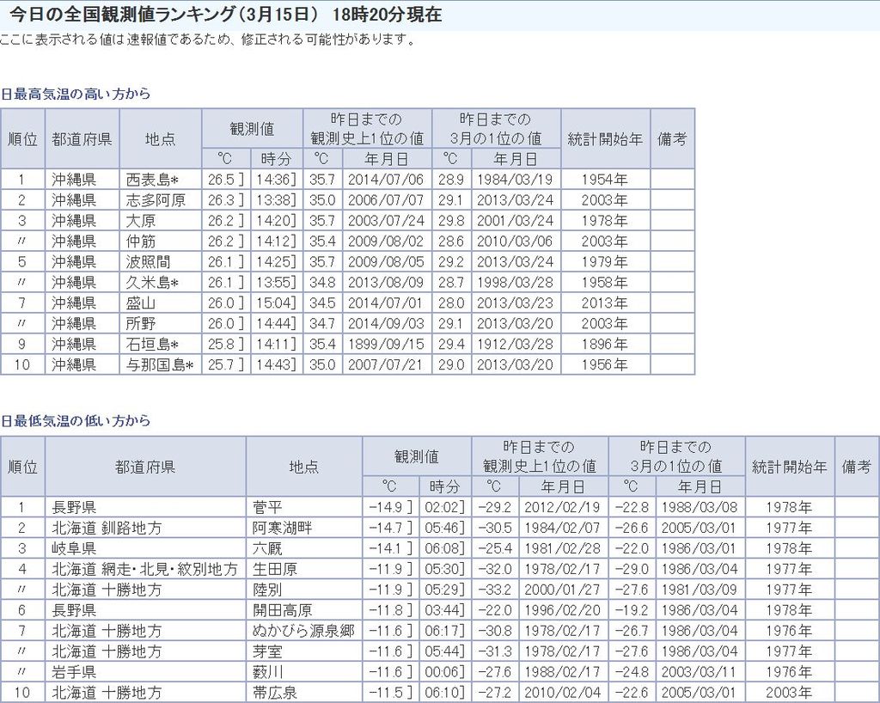The height and width of the screenshot is (703, 880).
Task: Open the 石垣島 station entry
Action: (x=151, y=345)
